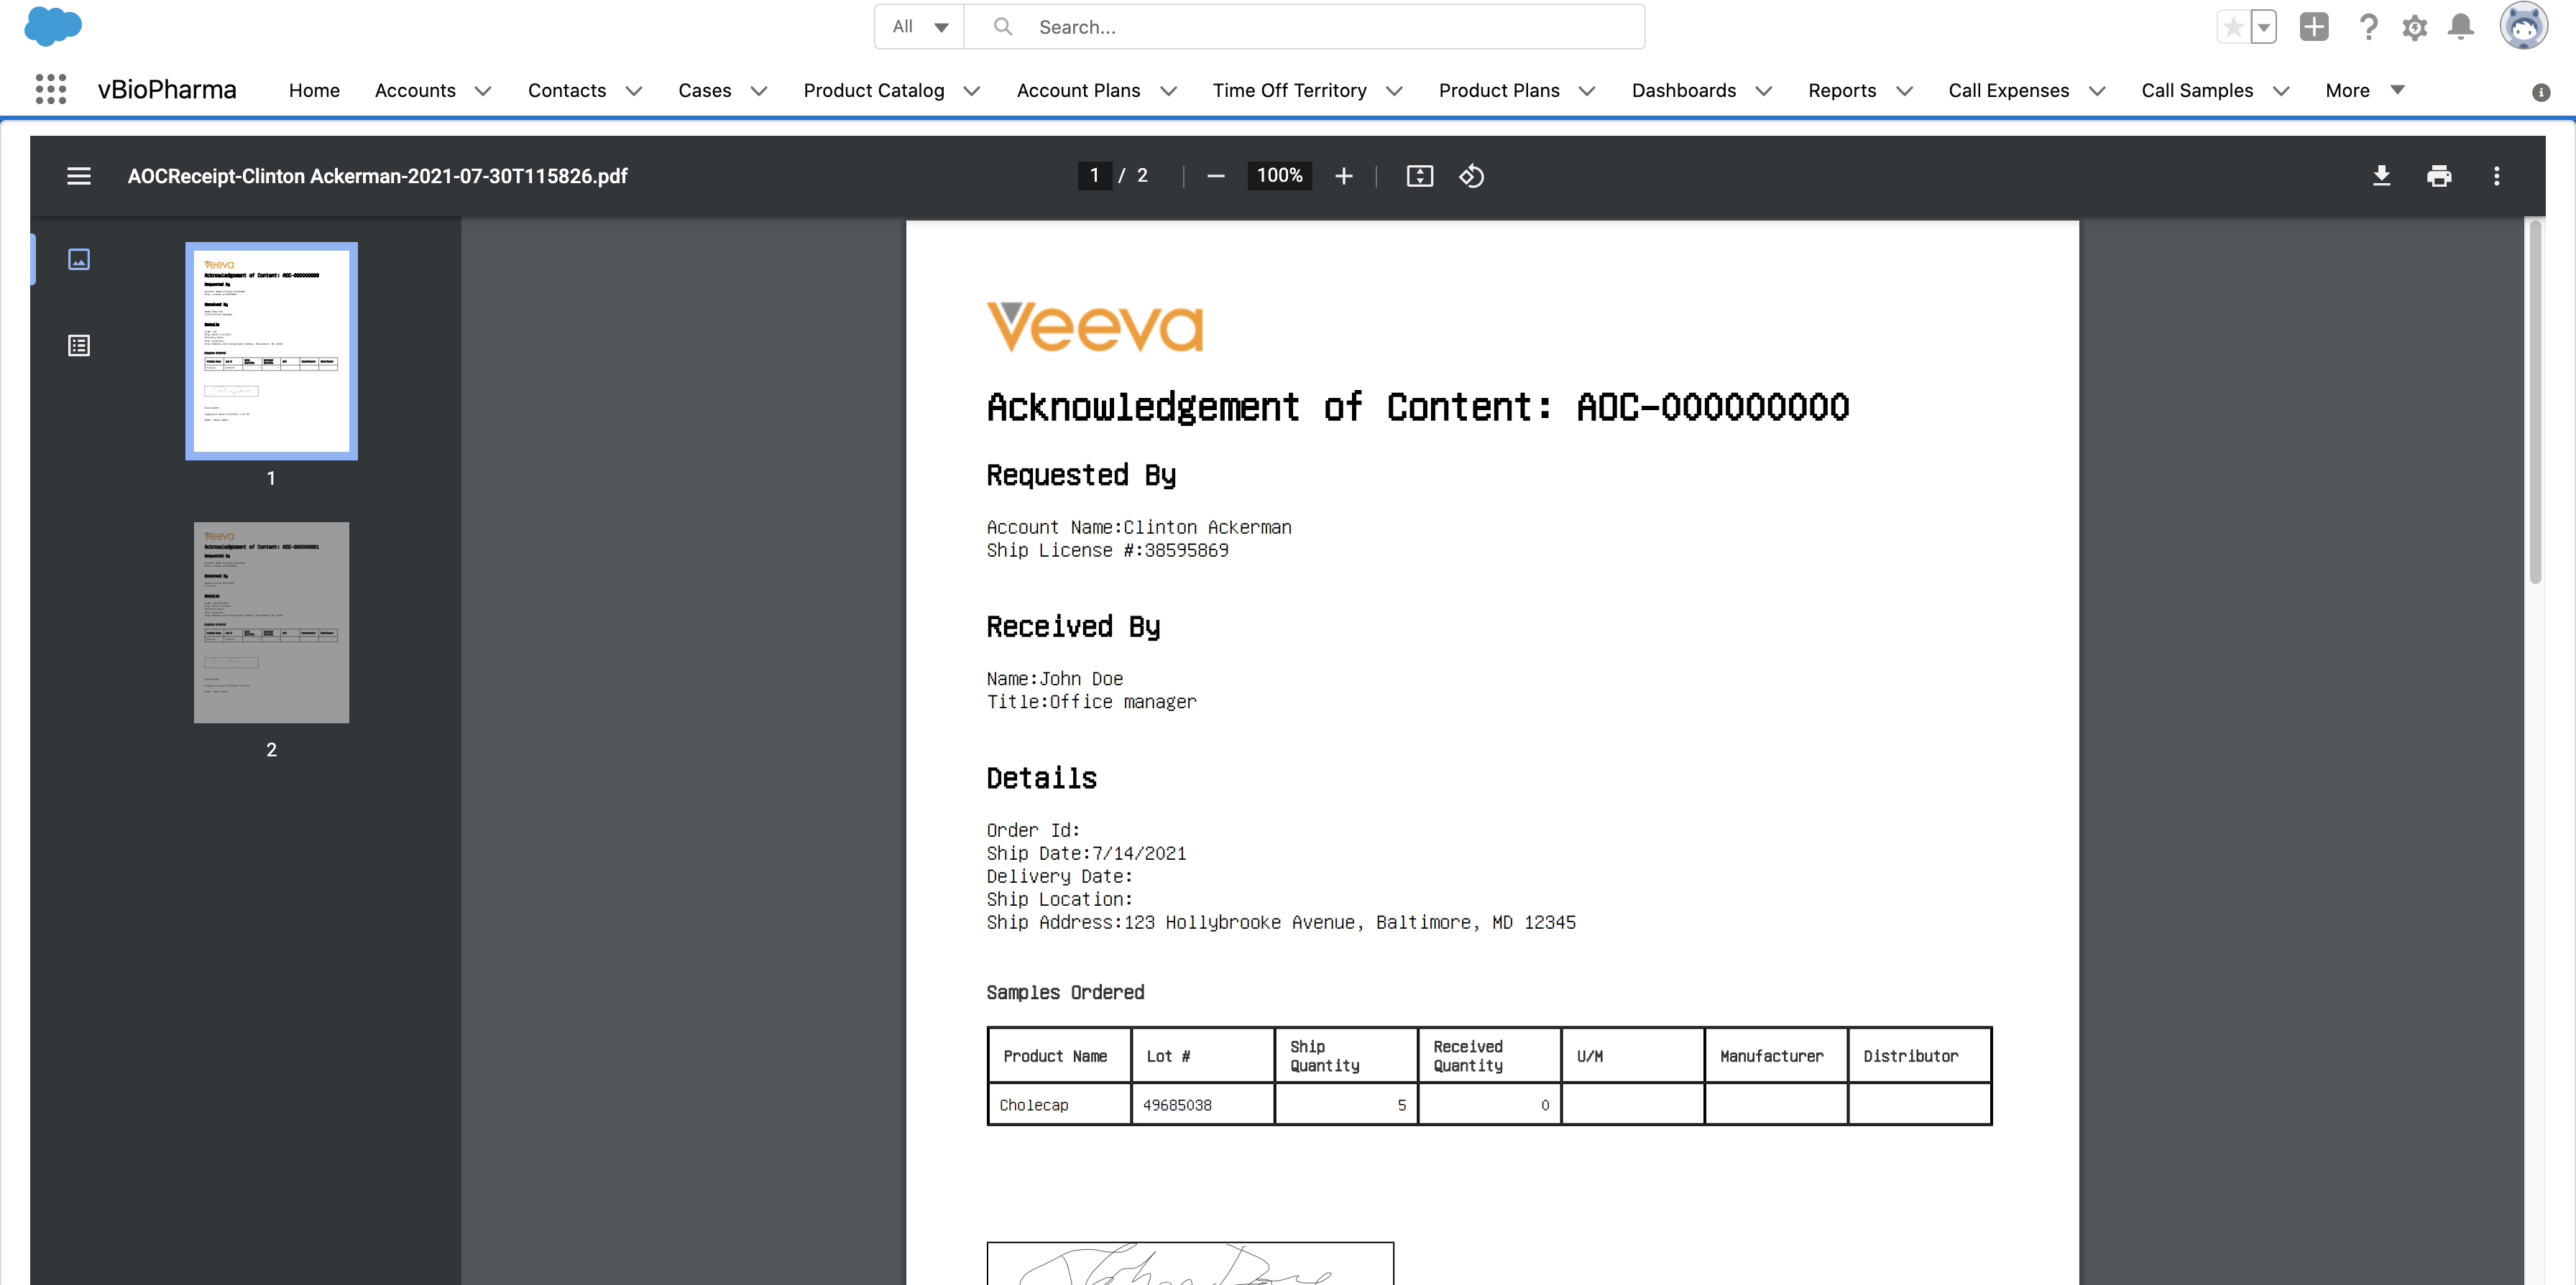Go to the Home tab
This screenshot has width=2576, height=1285.
pyautogui.click(x=314, y=90)
